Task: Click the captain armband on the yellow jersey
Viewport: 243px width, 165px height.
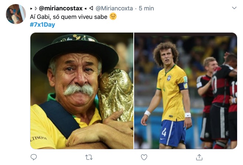Action: point(183,86)
